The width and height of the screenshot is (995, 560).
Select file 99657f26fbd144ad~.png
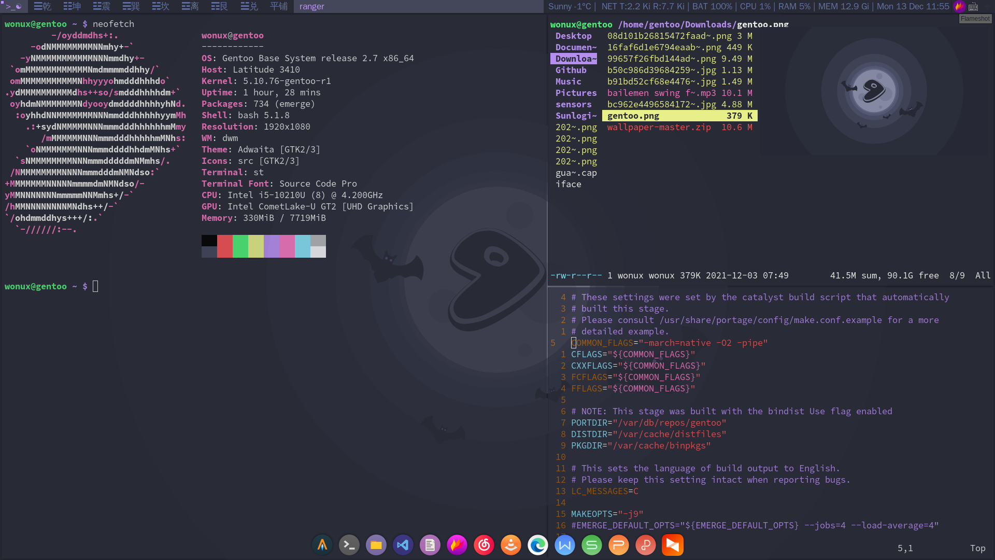tap(680, 59)
